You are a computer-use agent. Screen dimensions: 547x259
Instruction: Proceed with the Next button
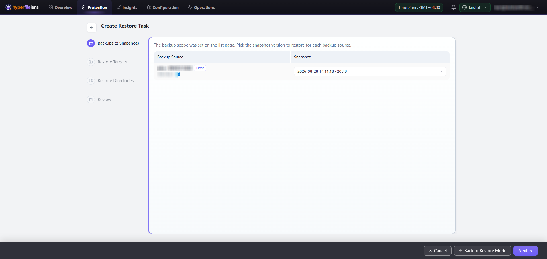(x=525, y=251)
